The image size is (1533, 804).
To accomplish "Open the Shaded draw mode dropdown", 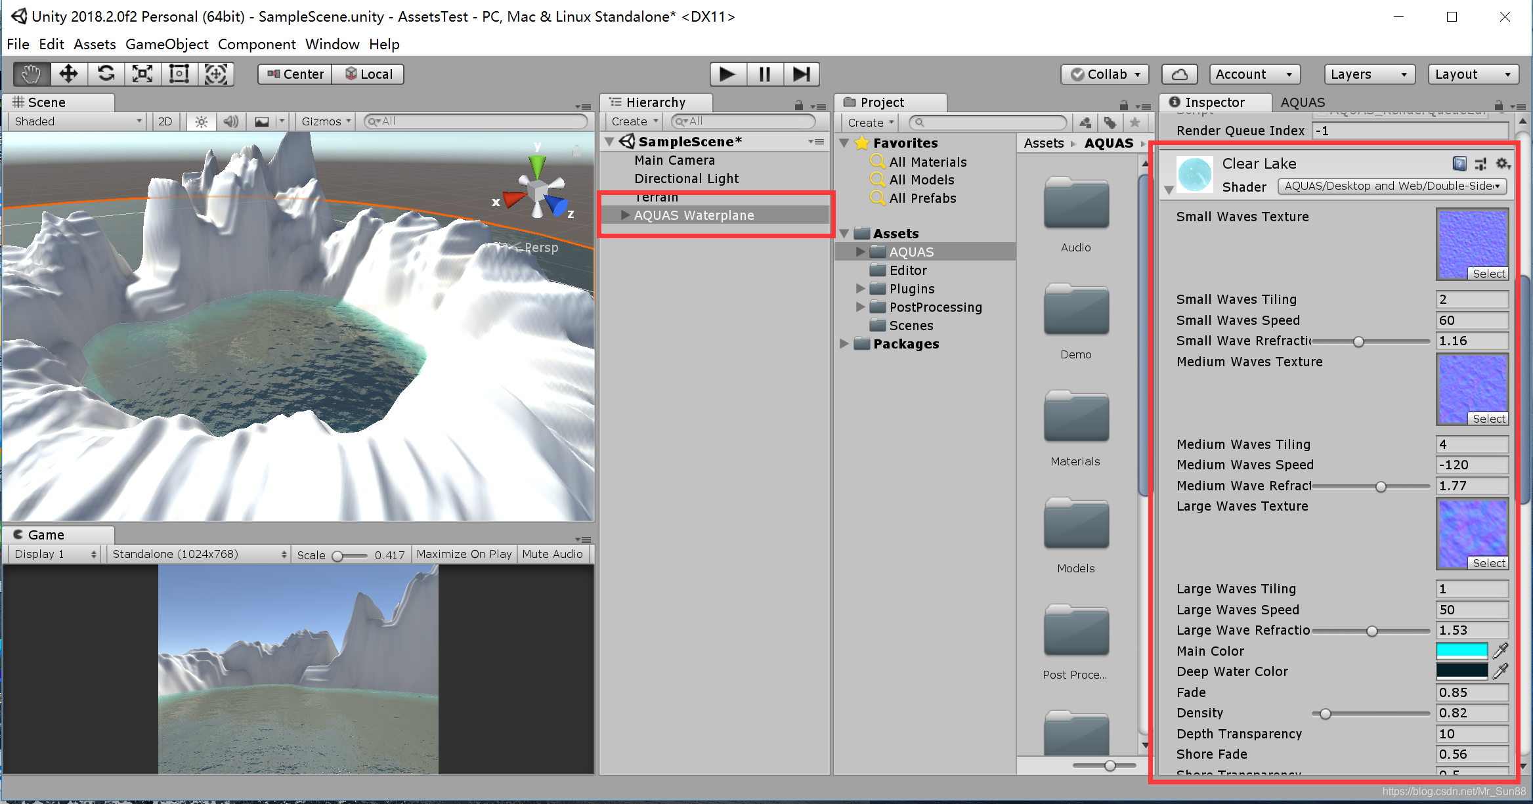I will (77, 121).
